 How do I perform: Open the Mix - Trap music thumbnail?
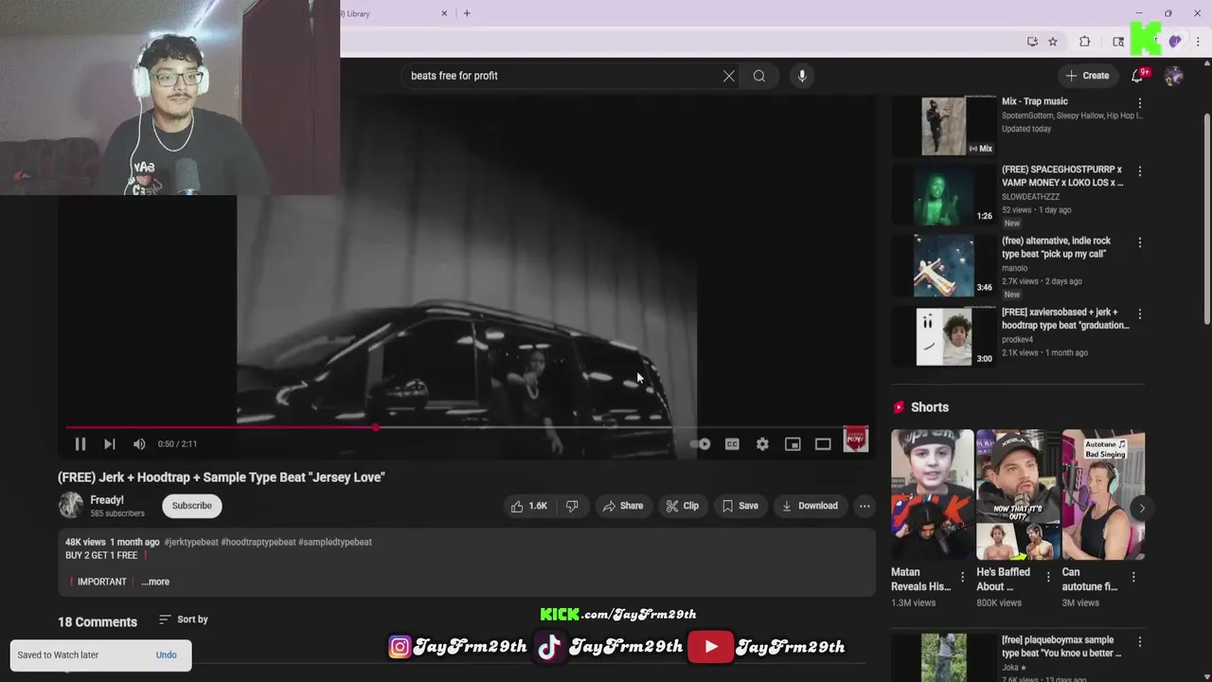tap(944, 125)
